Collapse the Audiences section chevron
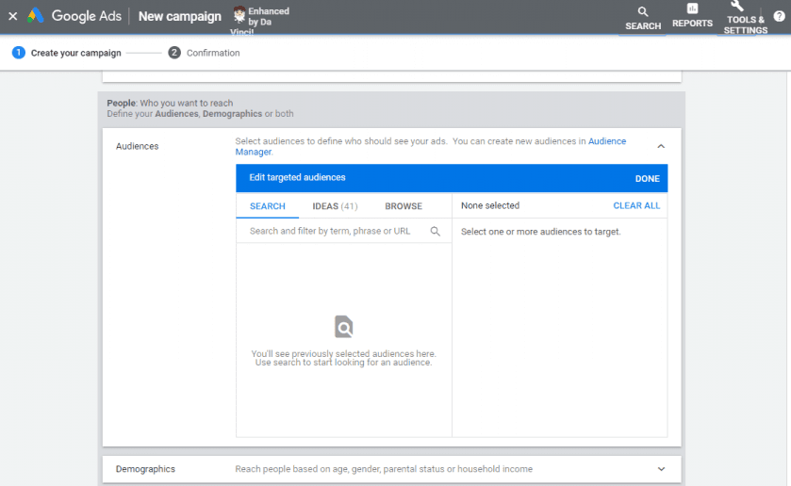The width and height of the screenshot is (791, 486). [x=661, y=147]
